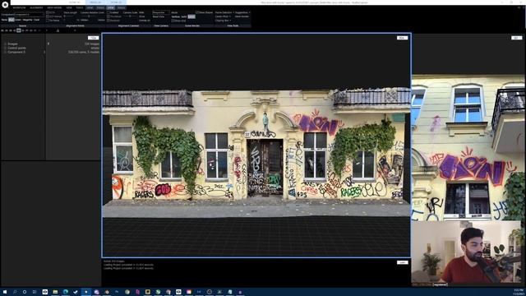Click the building facade model in the 3D viewport
526x296 pixels.
tap(256, 153)
